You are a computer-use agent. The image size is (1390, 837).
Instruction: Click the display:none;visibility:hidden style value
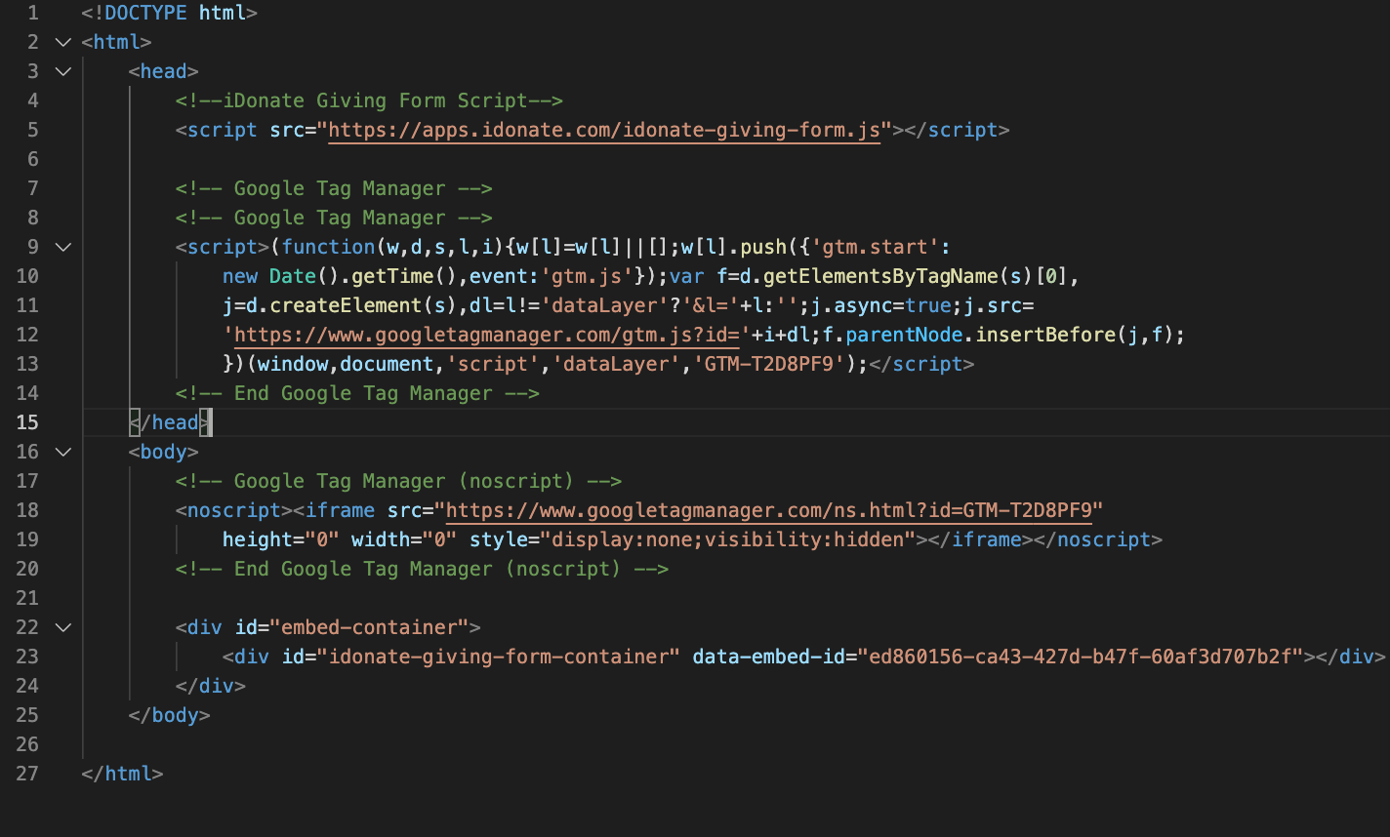coord(728,539)
